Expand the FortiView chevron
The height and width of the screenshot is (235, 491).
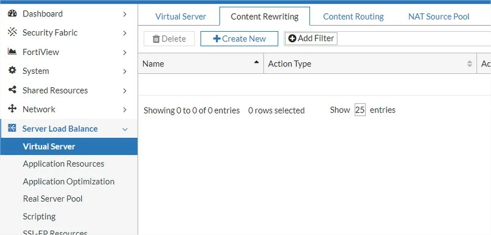(125, 52)
